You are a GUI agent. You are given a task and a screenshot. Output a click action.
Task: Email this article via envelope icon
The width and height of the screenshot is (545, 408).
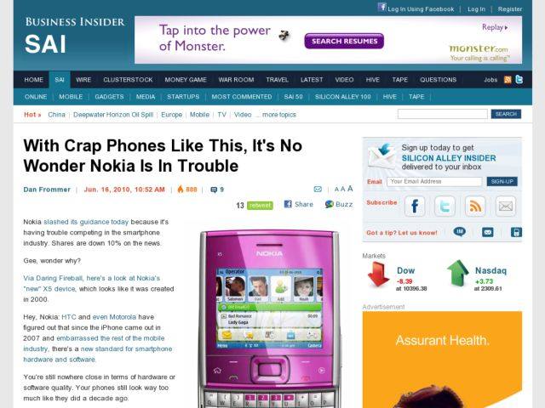(x=318, y=189)
